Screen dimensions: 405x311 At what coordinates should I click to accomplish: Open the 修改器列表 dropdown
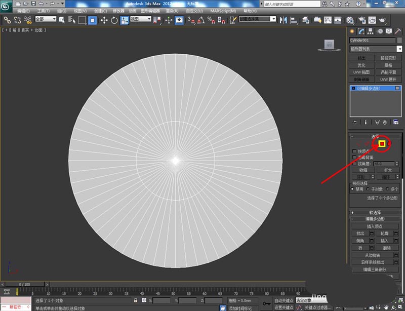click(375, 49)
